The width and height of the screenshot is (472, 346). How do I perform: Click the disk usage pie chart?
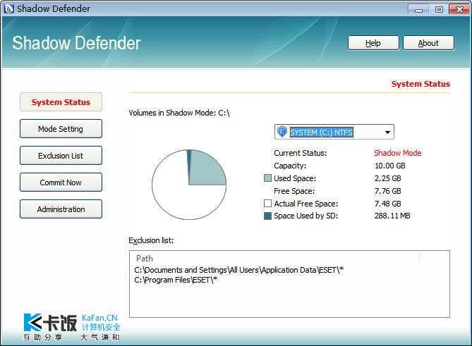click(189, 185)
